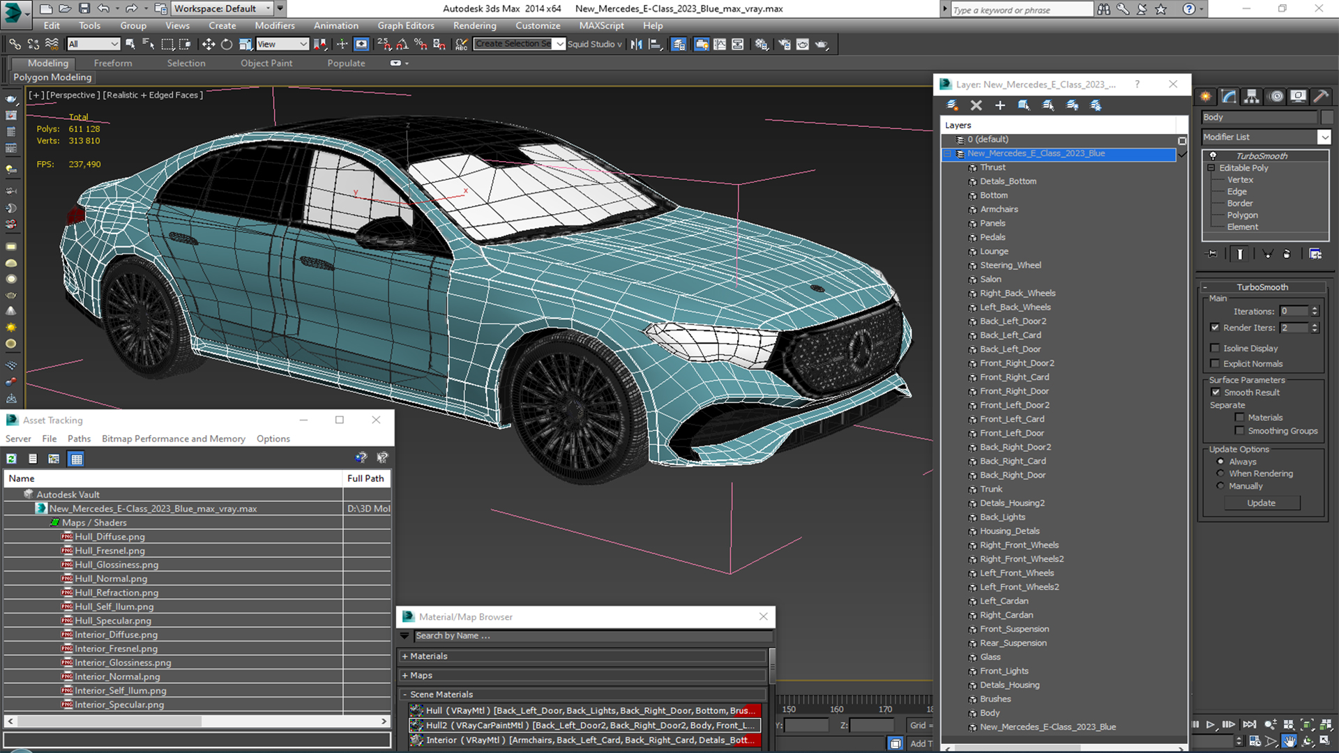The image size is (1339, 753).
Task: Enable the Separate by Materials checkbox
Action: click(x=1239, y=418)
